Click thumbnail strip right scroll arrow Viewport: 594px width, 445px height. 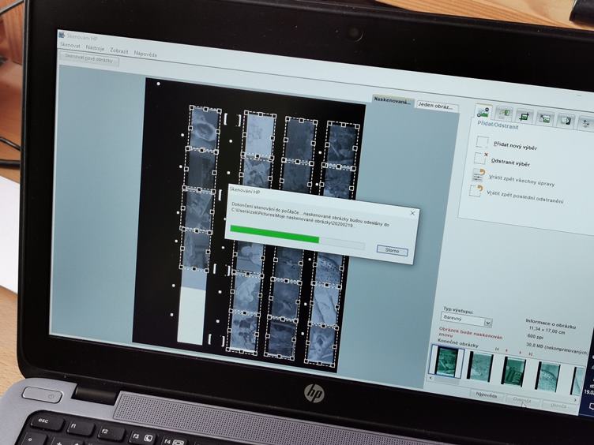coord(575,399)
